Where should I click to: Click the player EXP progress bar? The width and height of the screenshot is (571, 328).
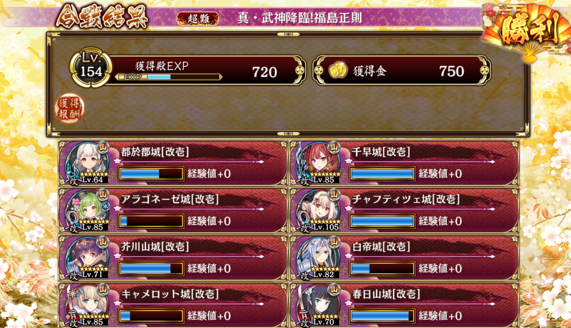point(169,77)
